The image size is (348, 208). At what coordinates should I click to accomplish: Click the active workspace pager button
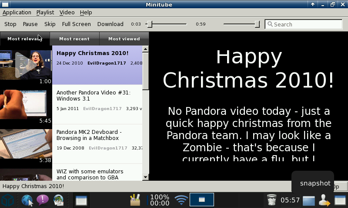click(202, 200)
